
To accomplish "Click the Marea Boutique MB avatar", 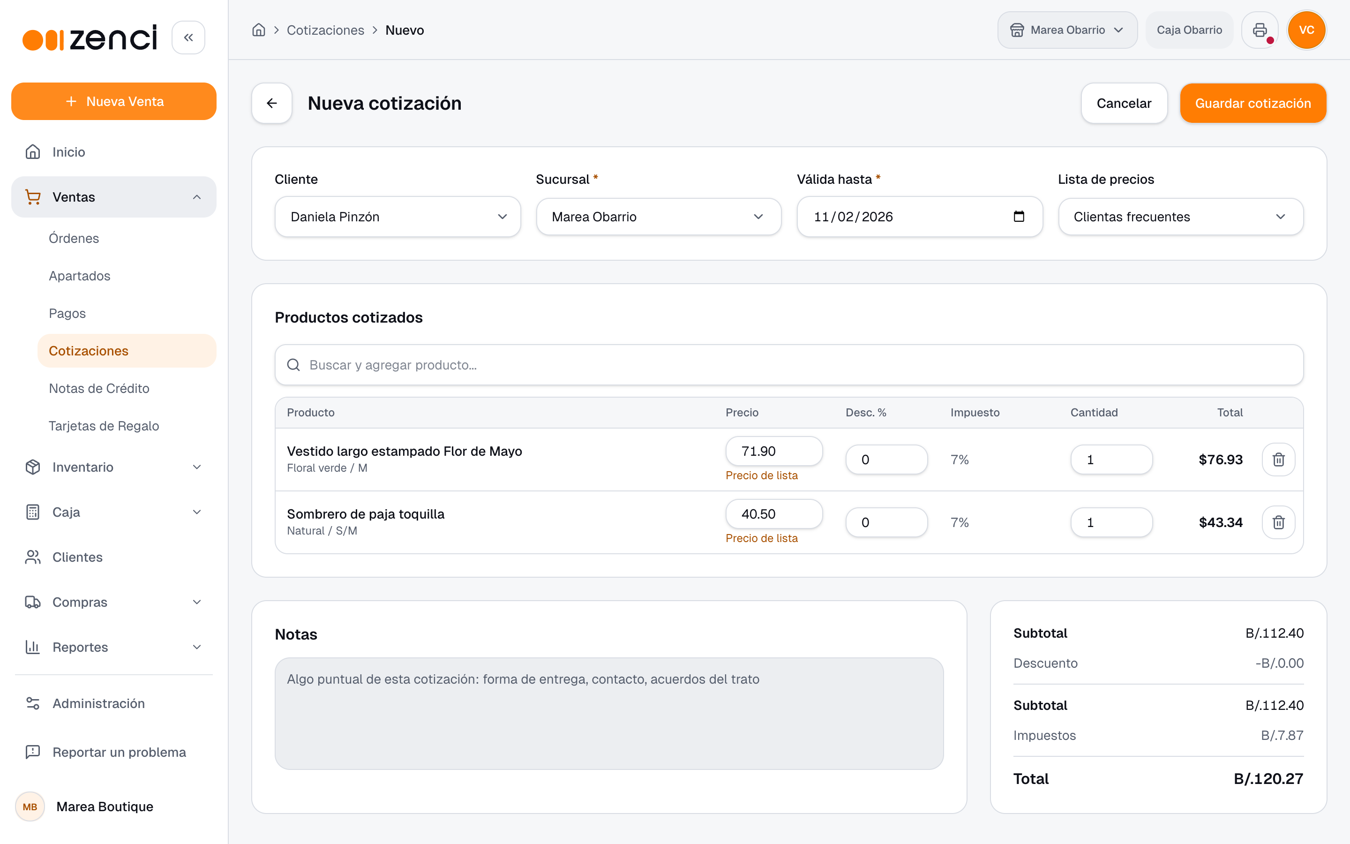I will pos(30,806).
